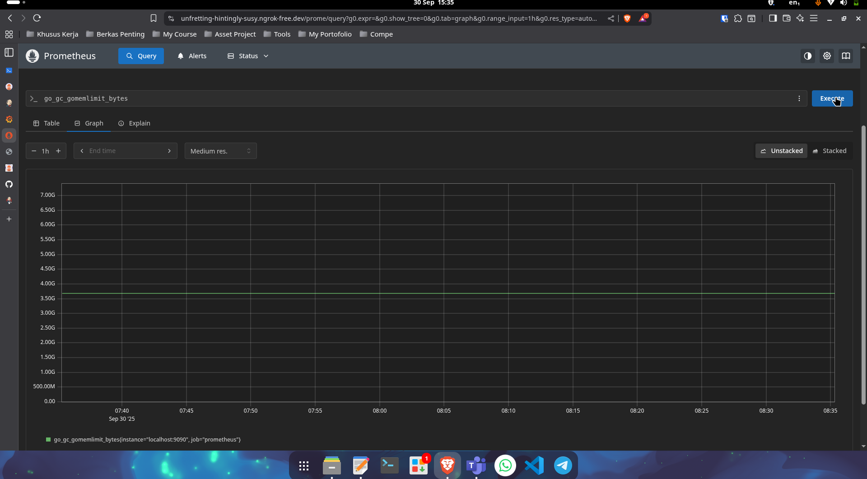Toggle the dark/light theme icon
The image size is (867, 479).
tap(807, 56)
